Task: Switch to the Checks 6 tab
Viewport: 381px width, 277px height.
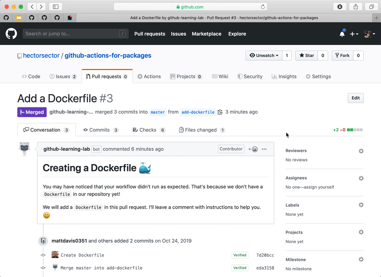Action: click(149, 130)
